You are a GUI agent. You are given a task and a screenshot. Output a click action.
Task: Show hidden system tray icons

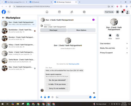pos(109,104)
